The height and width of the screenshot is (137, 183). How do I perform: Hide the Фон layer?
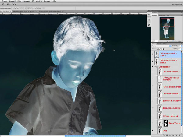tap(153, 131)
